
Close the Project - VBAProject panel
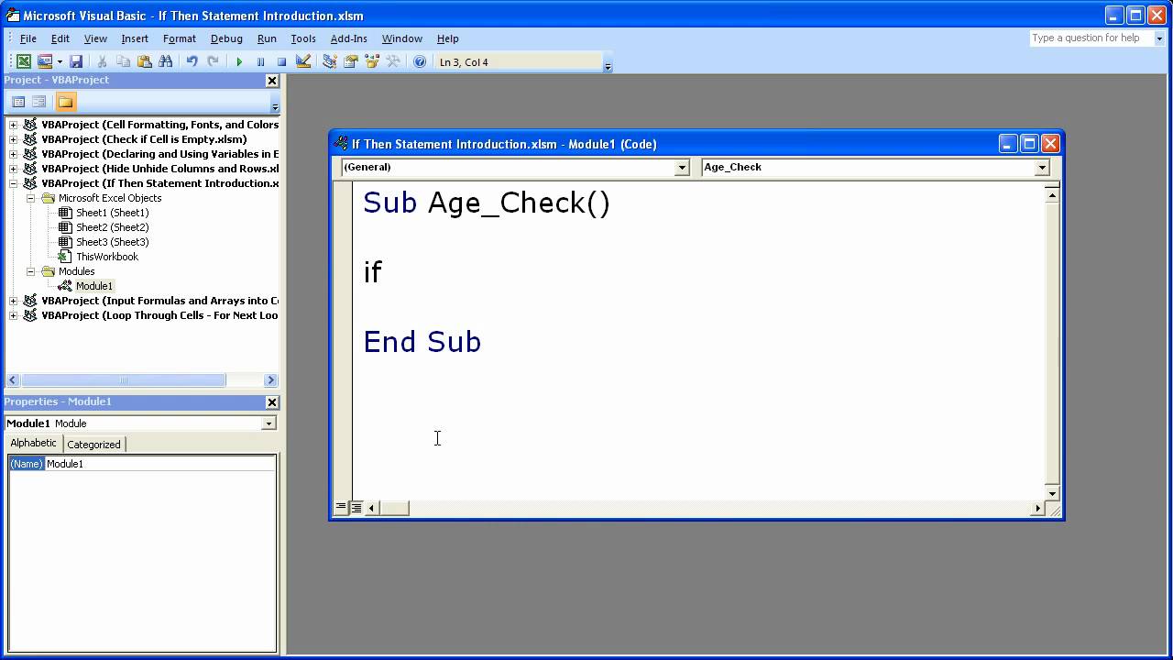coord(272,81)
